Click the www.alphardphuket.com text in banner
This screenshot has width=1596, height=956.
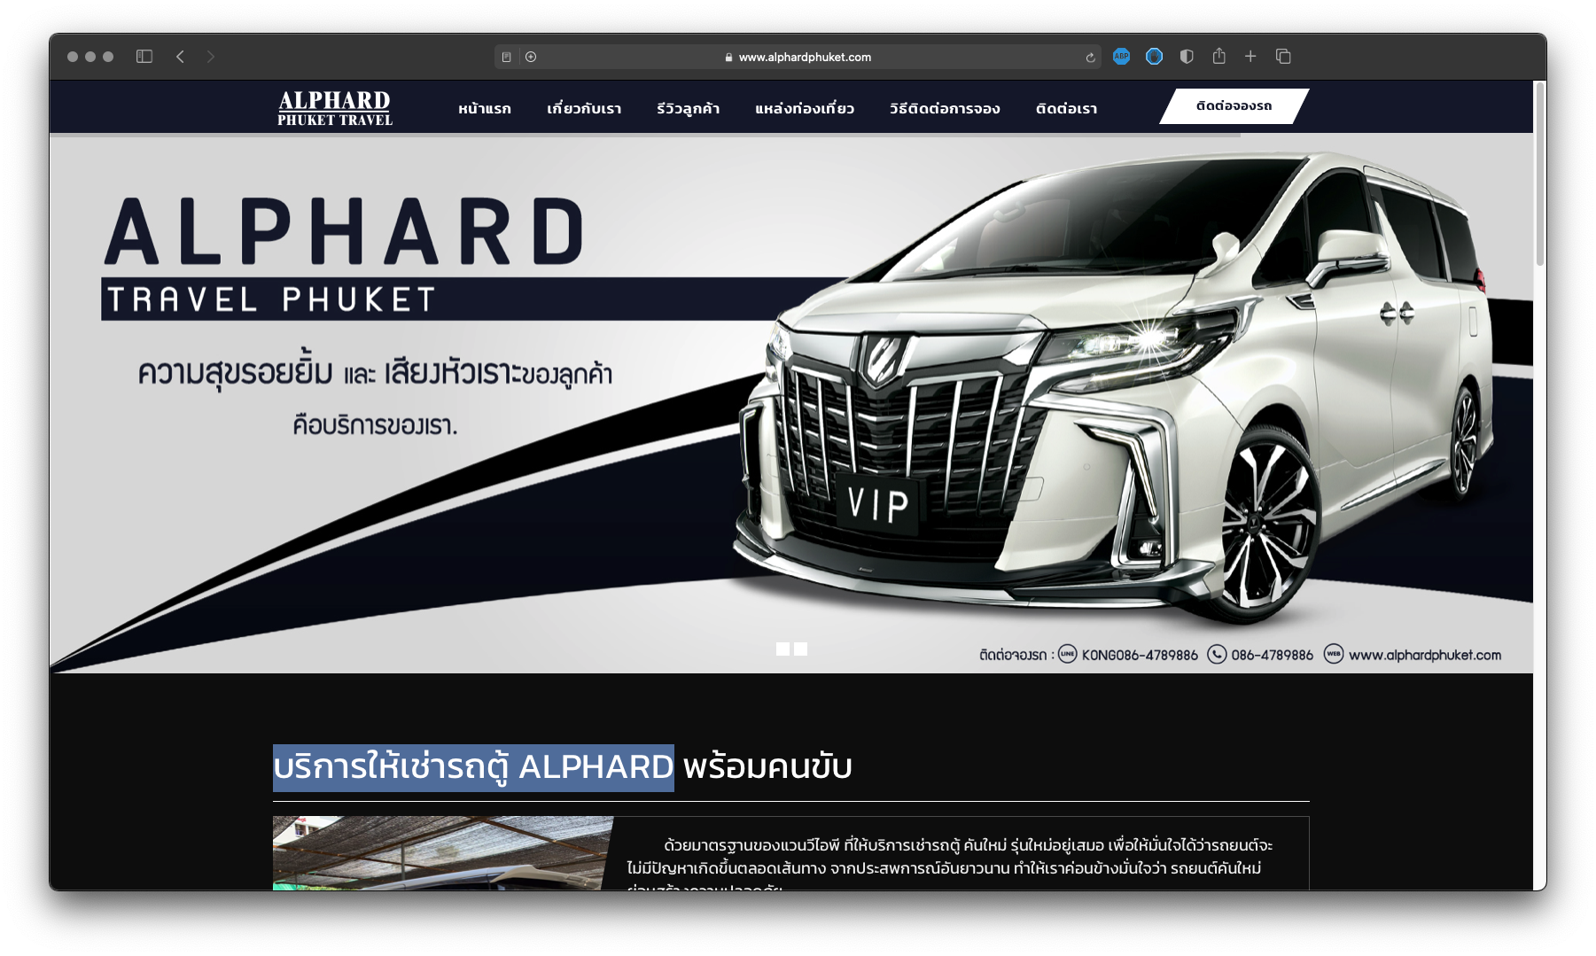click(x=1425, y=656)
